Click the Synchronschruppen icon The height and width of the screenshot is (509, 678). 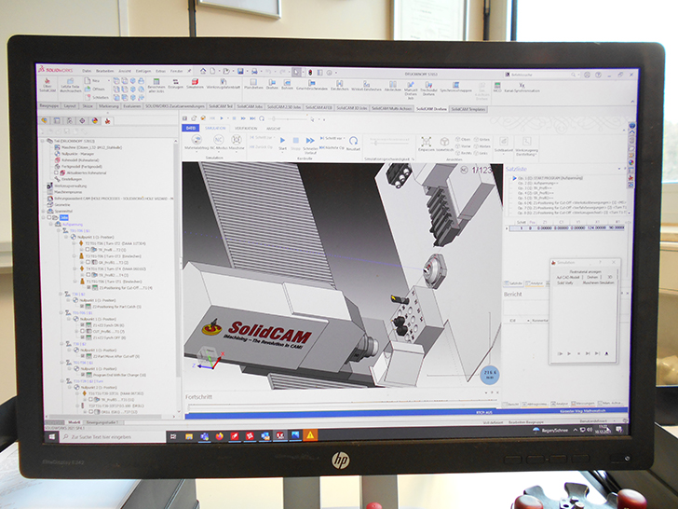tap(455, 85)
